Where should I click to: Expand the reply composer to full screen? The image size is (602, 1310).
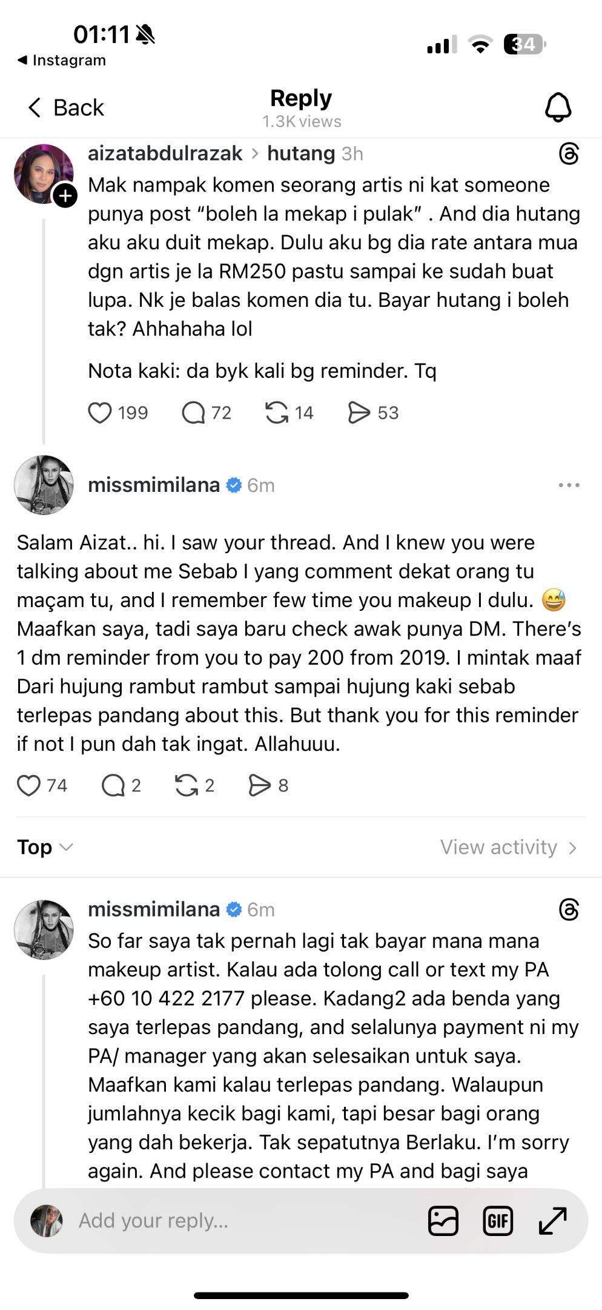(552, 1220)
